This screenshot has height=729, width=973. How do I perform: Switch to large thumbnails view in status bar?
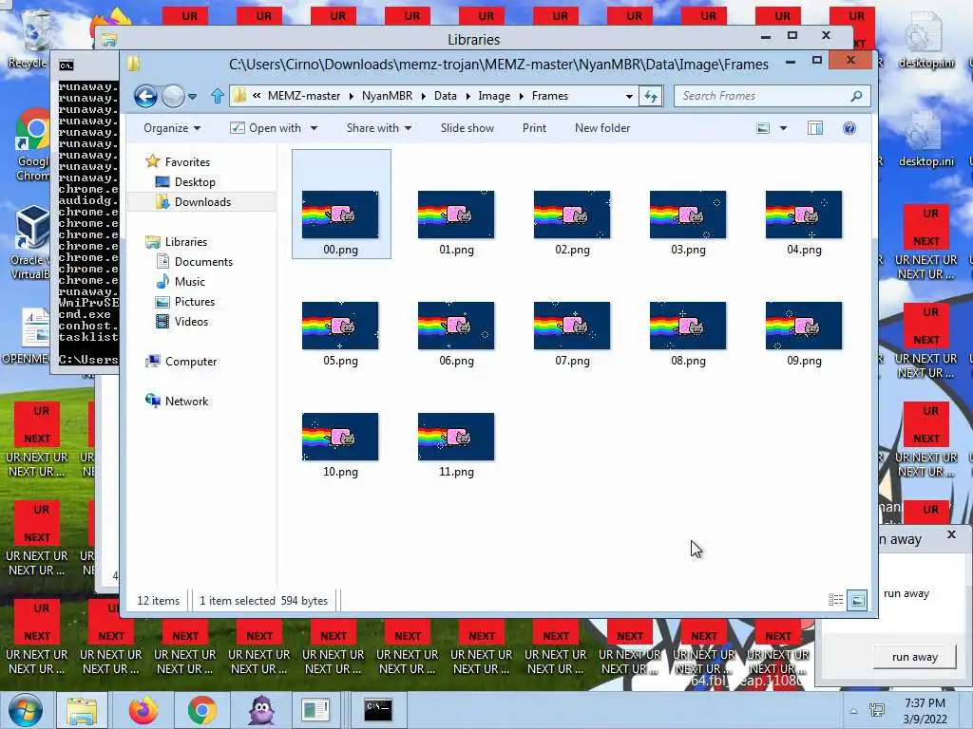[x=857, y=600]
